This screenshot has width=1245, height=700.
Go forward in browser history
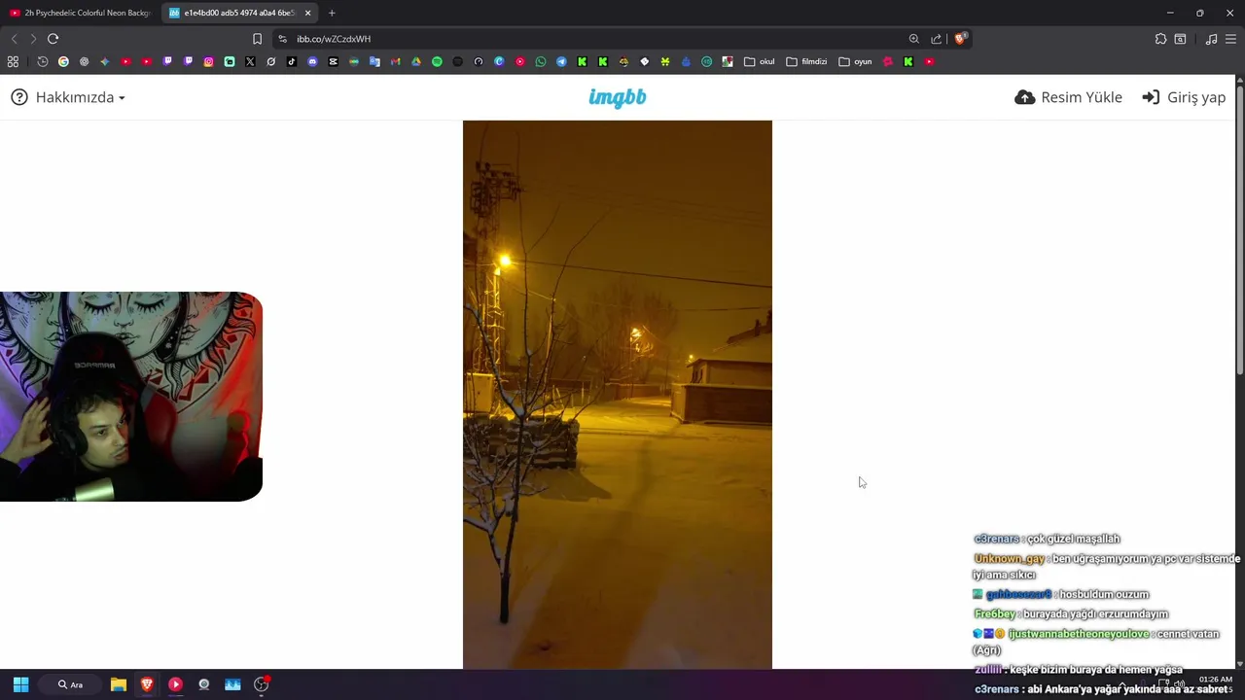[x=33, y=39]
